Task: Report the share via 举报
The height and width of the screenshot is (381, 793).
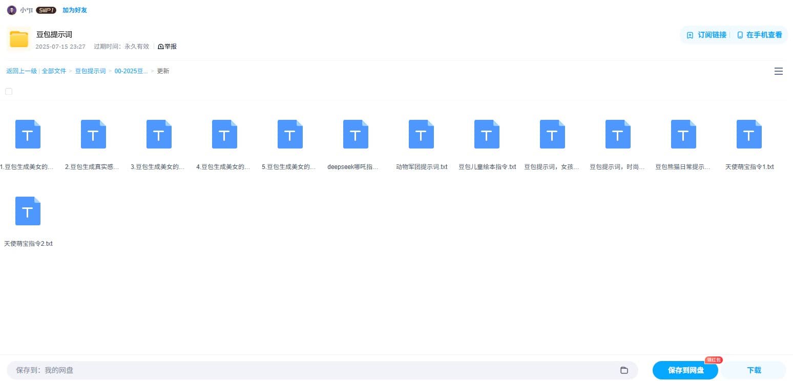Action: click(x=167, y=47)
